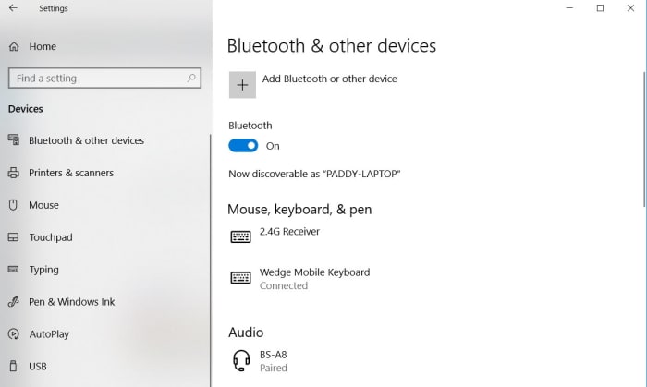Click the search magnifier icon
The width and height of the screenshot is (647, 387).
[192, 79]
